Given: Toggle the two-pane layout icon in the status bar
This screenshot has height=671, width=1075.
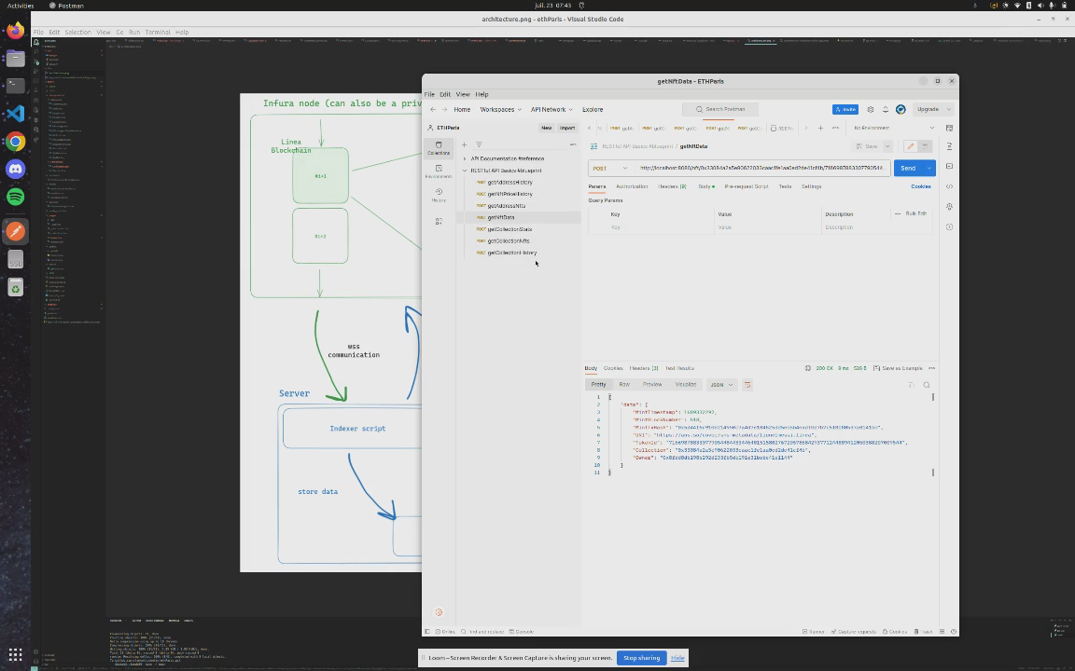Looking at the screenshot, I should click(x=942, y=632).
